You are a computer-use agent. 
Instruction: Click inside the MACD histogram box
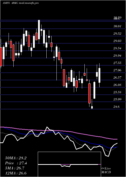pos(69,164)
